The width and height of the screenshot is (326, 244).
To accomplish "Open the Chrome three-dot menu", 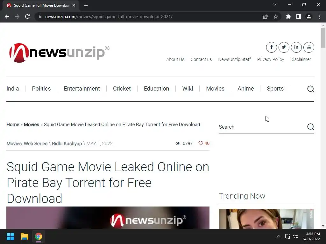I will coord(319,17).
